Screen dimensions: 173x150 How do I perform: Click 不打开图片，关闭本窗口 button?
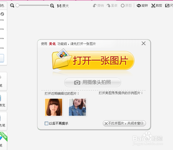[124, 123]
